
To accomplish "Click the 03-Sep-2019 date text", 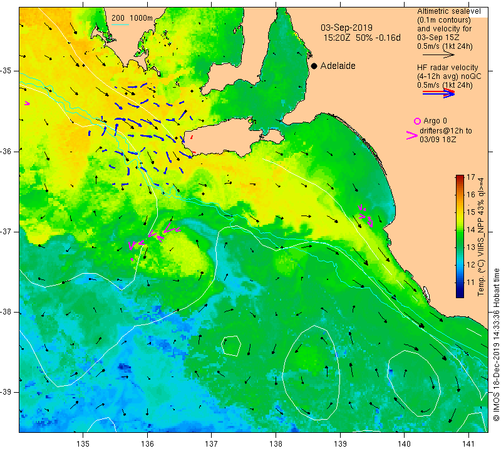I will 346,28.
